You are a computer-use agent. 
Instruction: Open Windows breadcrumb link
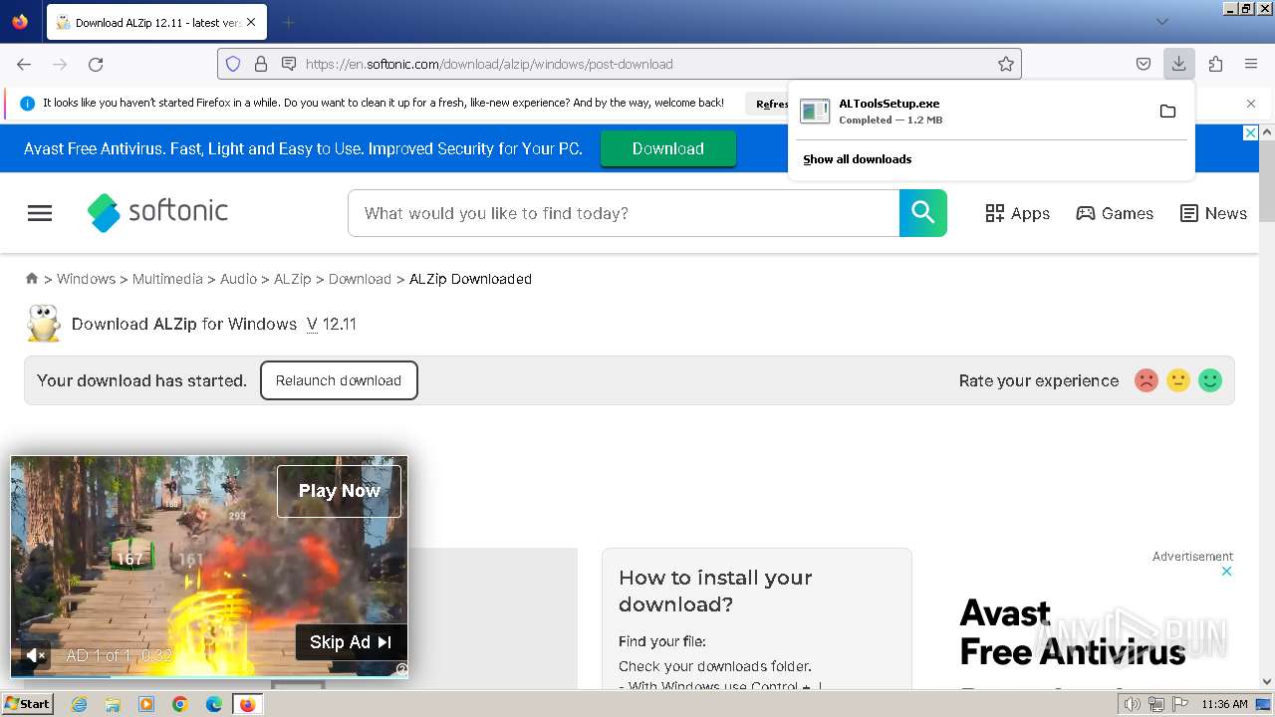[x=86, y=279]
